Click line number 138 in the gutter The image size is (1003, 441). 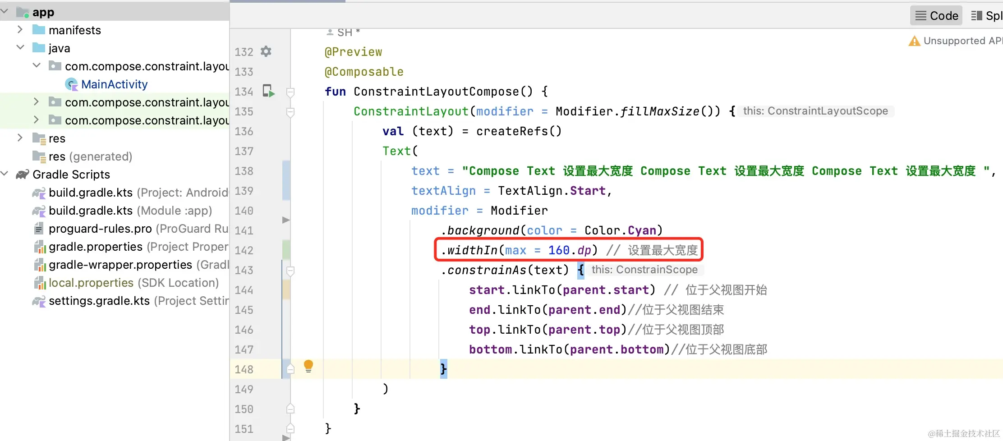(x=244, y=171)
